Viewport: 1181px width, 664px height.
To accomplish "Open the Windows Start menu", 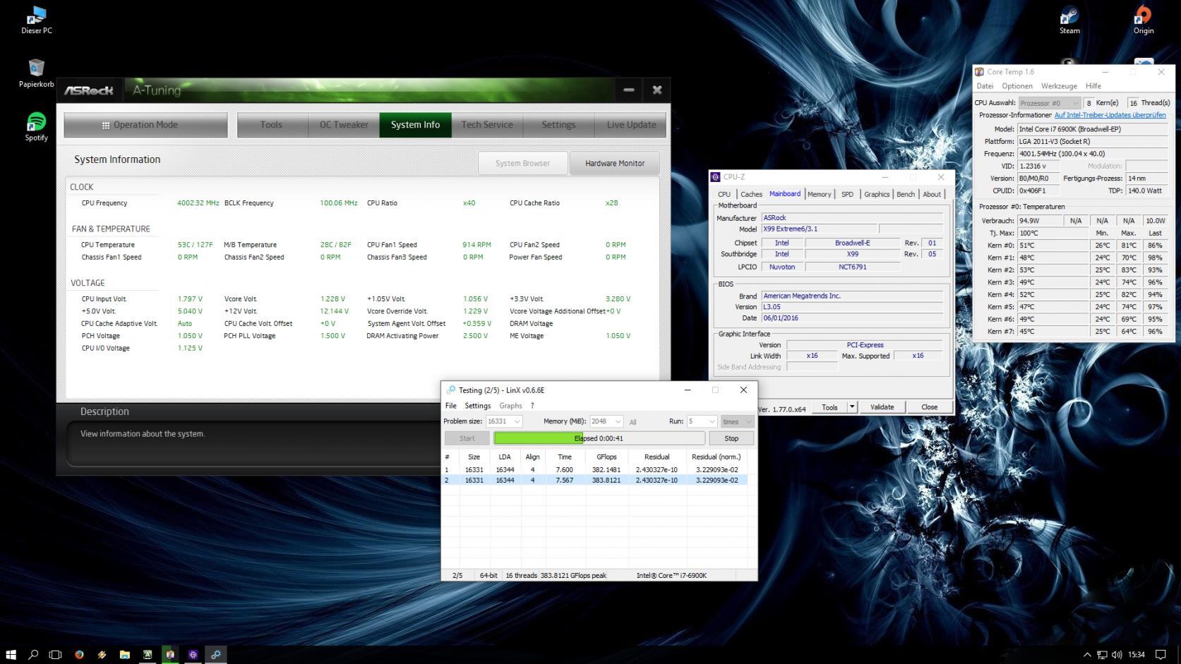I will (11, 654).
